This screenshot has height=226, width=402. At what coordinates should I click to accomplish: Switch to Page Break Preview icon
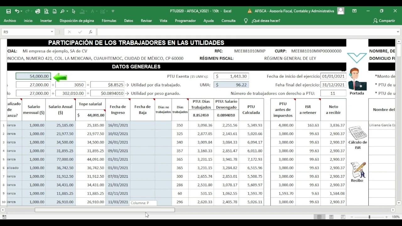(x=343, y=217)
